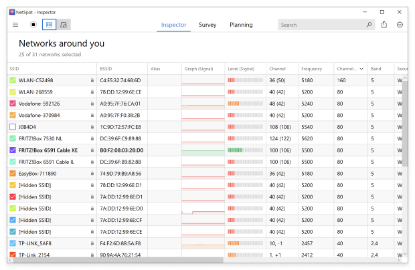415x270 pixels.
Task: Switch to table view mode
Action: (x=50, y=25)
